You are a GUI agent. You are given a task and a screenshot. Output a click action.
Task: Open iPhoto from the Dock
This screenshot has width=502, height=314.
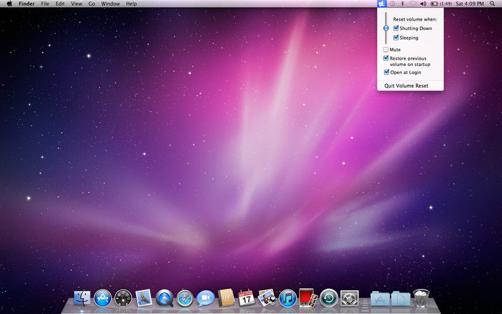click(267, 298)
